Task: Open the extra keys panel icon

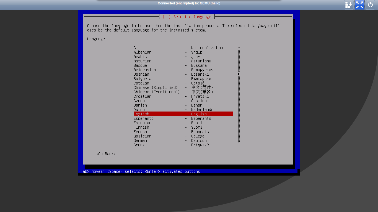Action: [349, 5]
